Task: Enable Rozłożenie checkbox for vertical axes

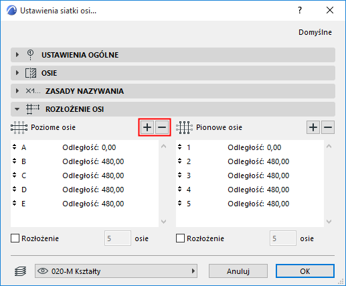Action: tap(180, 238)
